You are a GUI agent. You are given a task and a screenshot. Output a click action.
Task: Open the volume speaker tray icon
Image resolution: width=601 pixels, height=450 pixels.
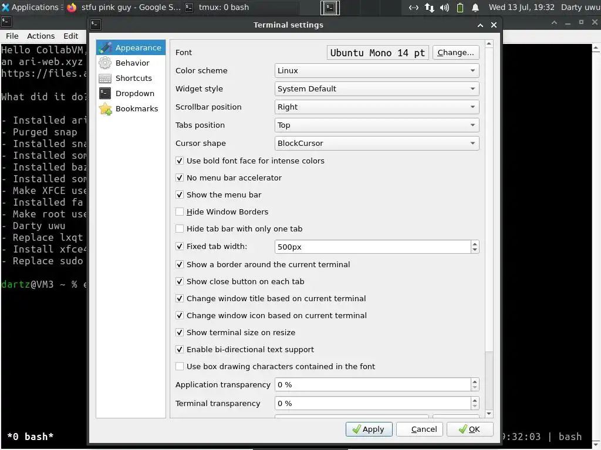pyautogui.click(x=444, y=7)
